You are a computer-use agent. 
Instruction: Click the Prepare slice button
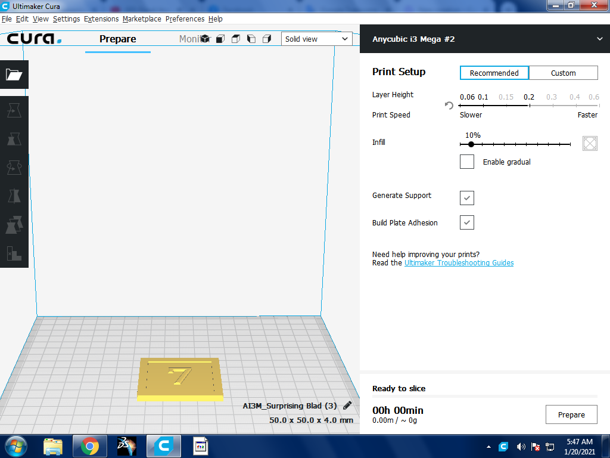pos(571,414)
